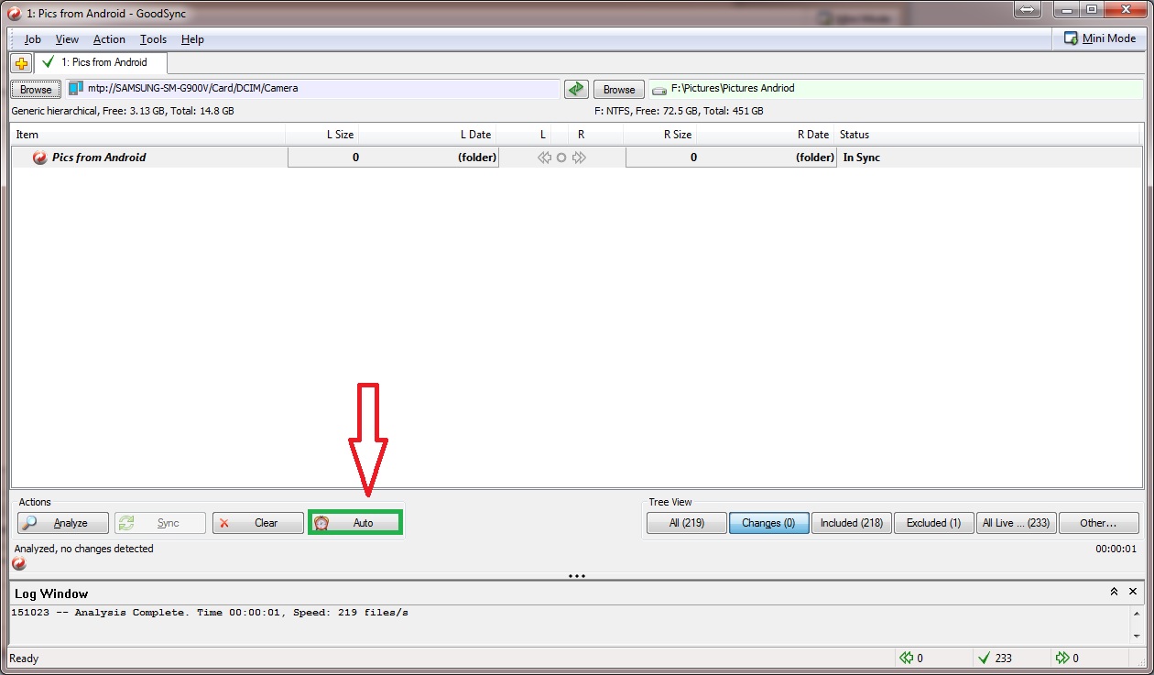Click the 'In Sync' status cell
Screen dimensions: 1154x675
pos(862,158)
